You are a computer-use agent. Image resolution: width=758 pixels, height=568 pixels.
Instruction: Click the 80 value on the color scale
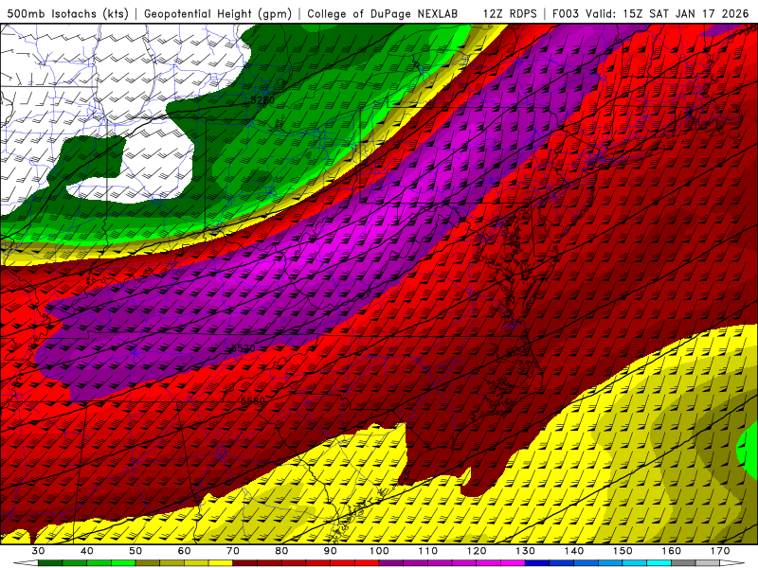281,551
